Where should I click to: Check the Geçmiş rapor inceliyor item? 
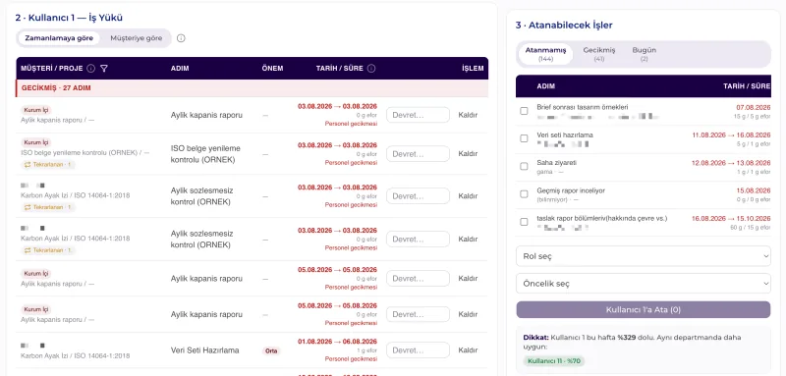(x=524, y=194)
